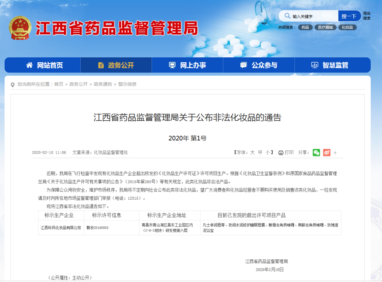Image resolution: width=382 pixels, height=282 pixels.
Task: Go to the 公众参与 tab
Action: click(x=259, y=65)
